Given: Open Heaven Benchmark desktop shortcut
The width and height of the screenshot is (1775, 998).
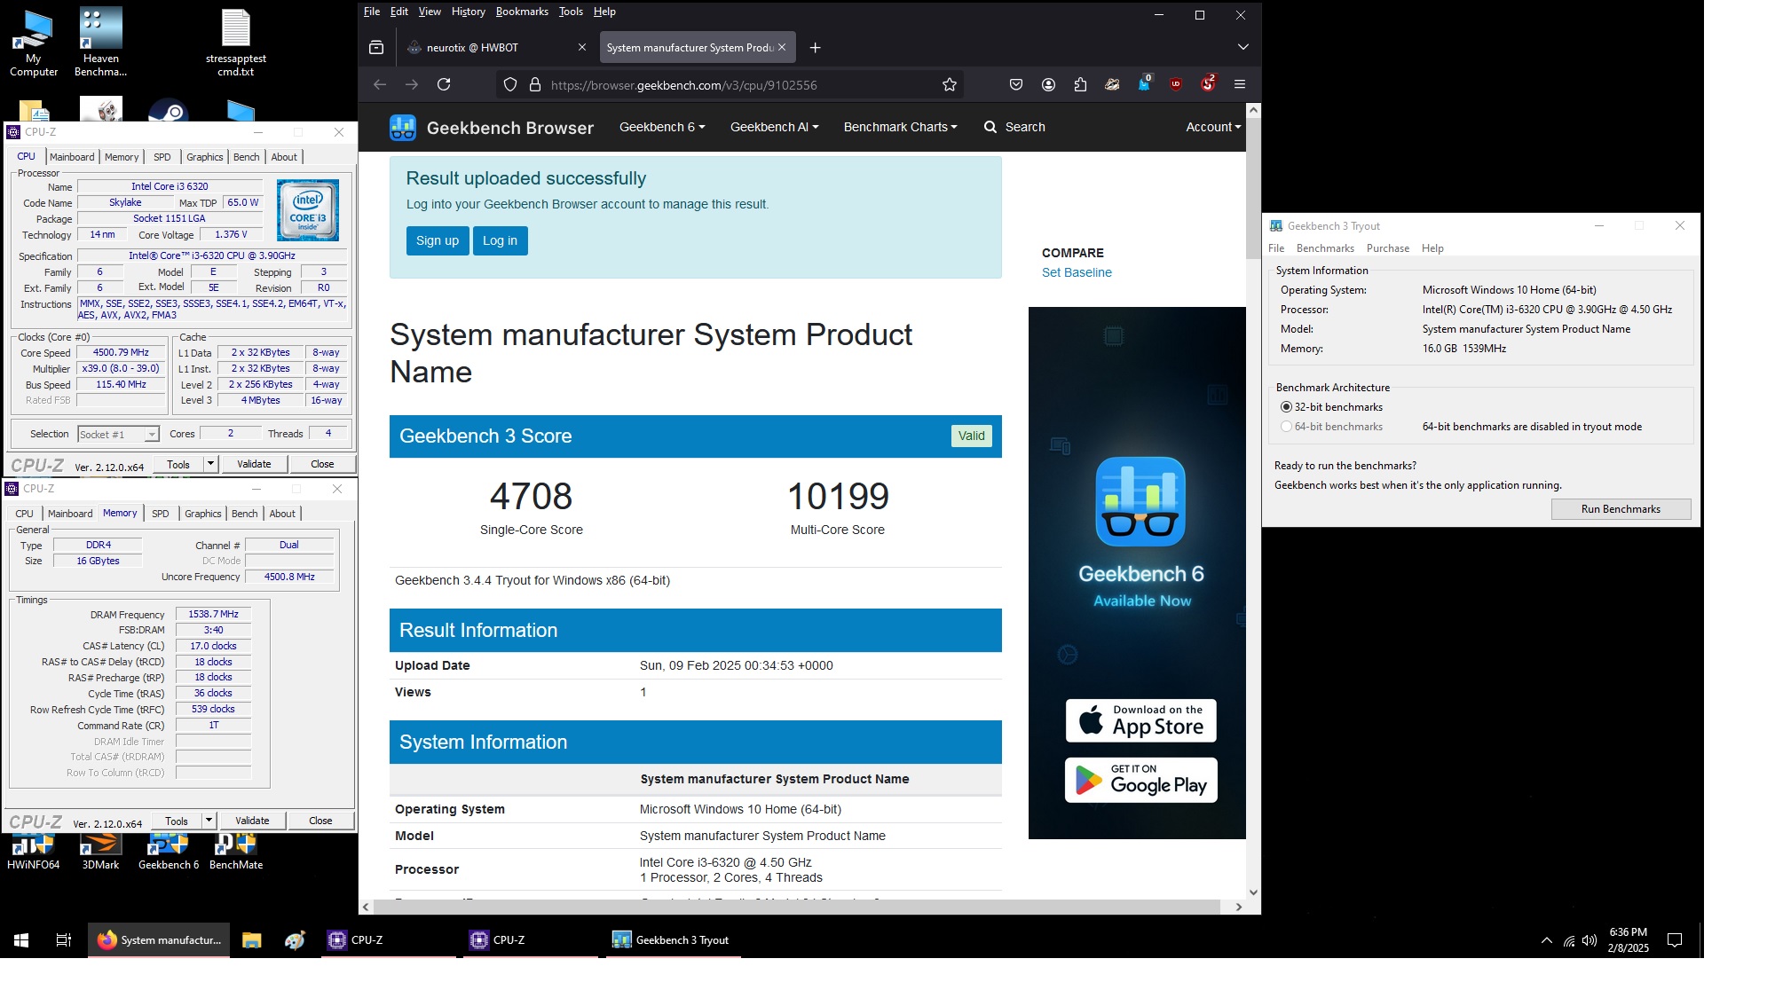Looking at the screenshot, I should click(100, 42).
